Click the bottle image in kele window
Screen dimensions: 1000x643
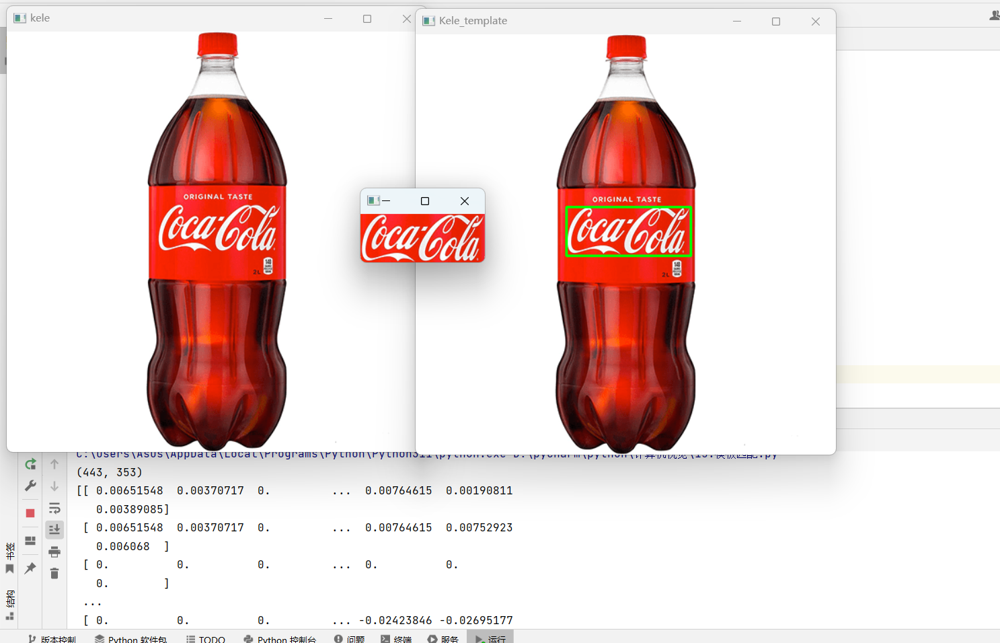[217, 240]
